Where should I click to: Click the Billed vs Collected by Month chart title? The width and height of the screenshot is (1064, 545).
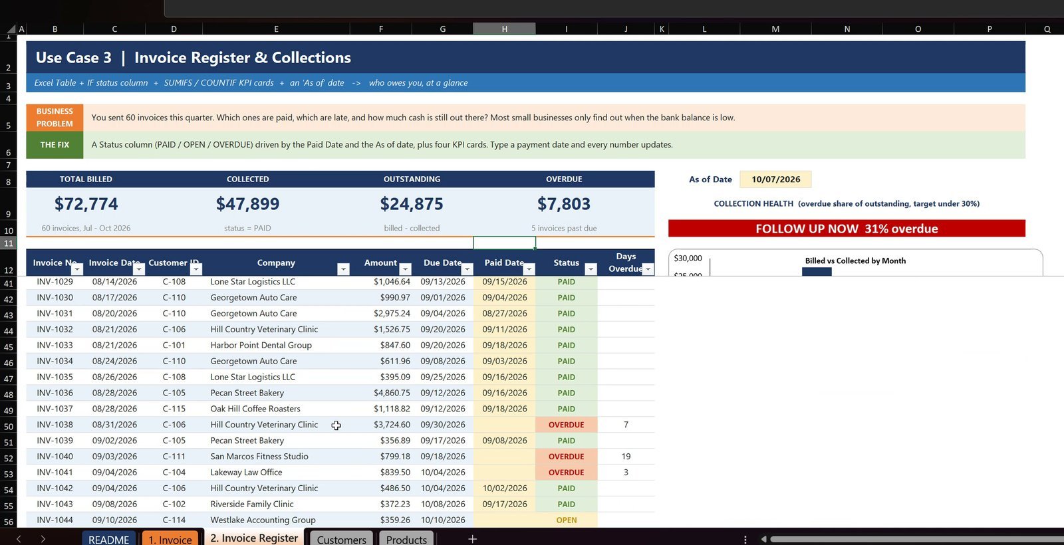pos(855,261)
